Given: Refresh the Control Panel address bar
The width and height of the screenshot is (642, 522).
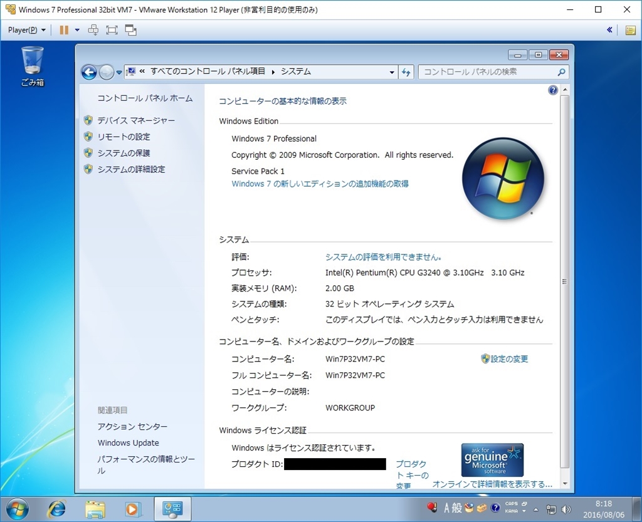Looking at the screenshot, I should coord(406,72).
